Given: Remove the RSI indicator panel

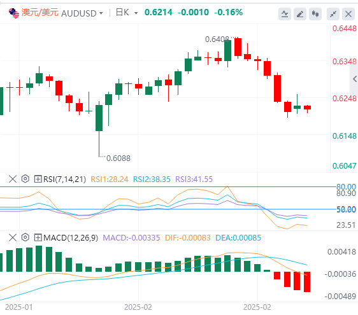Looking at the screenshot, I should coord(13,179).
